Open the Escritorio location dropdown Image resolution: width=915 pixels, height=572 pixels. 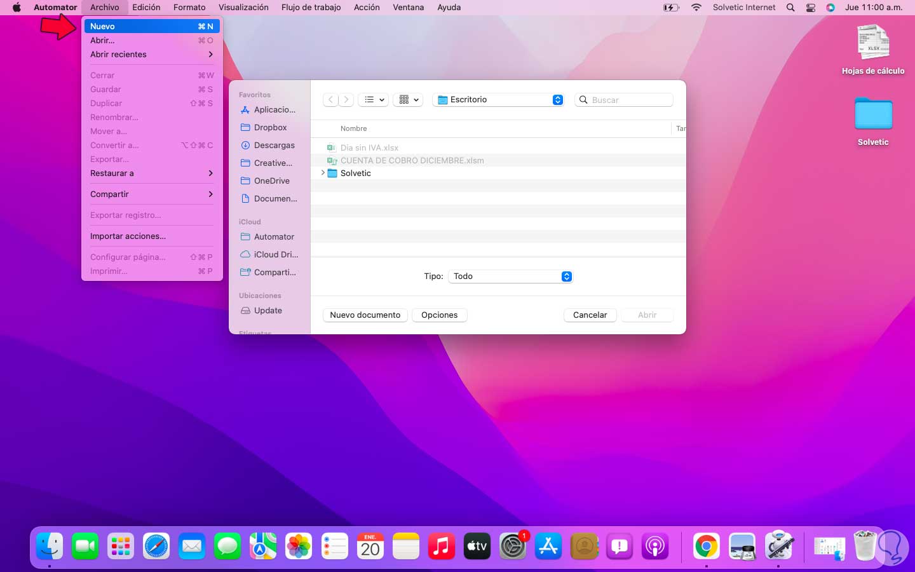(x=499, y=100)
